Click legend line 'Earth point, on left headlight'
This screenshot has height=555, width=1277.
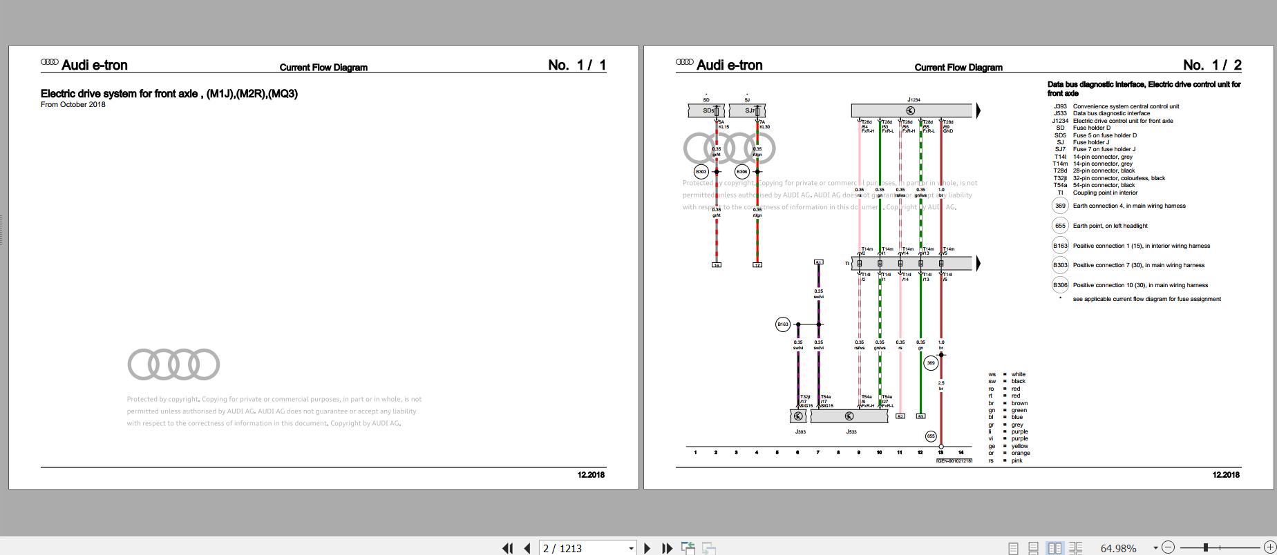[x=1110, y=226]
